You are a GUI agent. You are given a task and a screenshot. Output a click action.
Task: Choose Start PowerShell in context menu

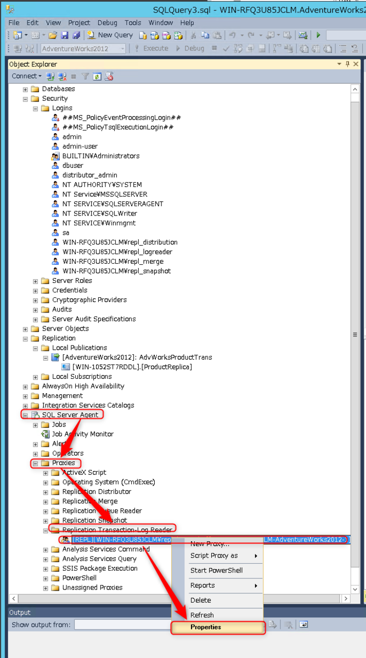[x=216, y=570]
